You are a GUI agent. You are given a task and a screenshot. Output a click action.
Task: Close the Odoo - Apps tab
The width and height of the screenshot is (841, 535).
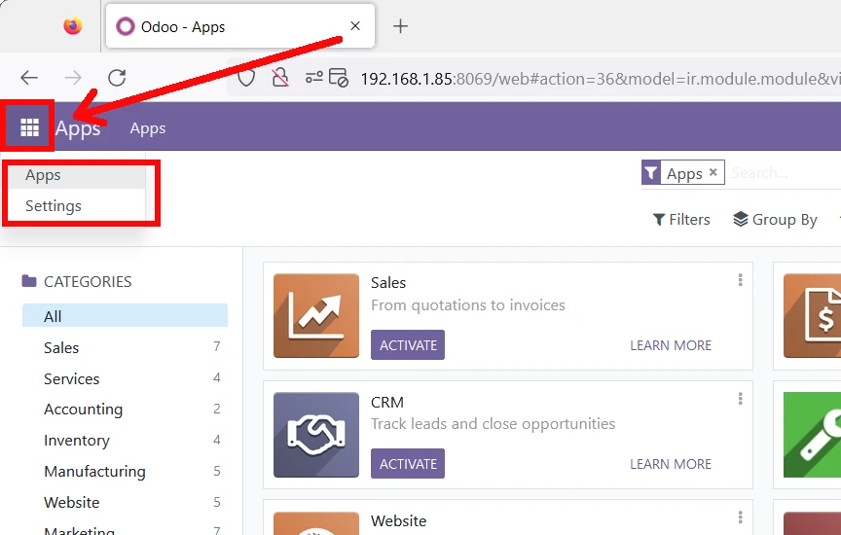click(355, 25)
